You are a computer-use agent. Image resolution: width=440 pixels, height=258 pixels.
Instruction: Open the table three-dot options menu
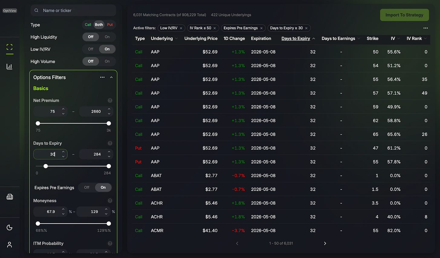click(x=425, y=28)
